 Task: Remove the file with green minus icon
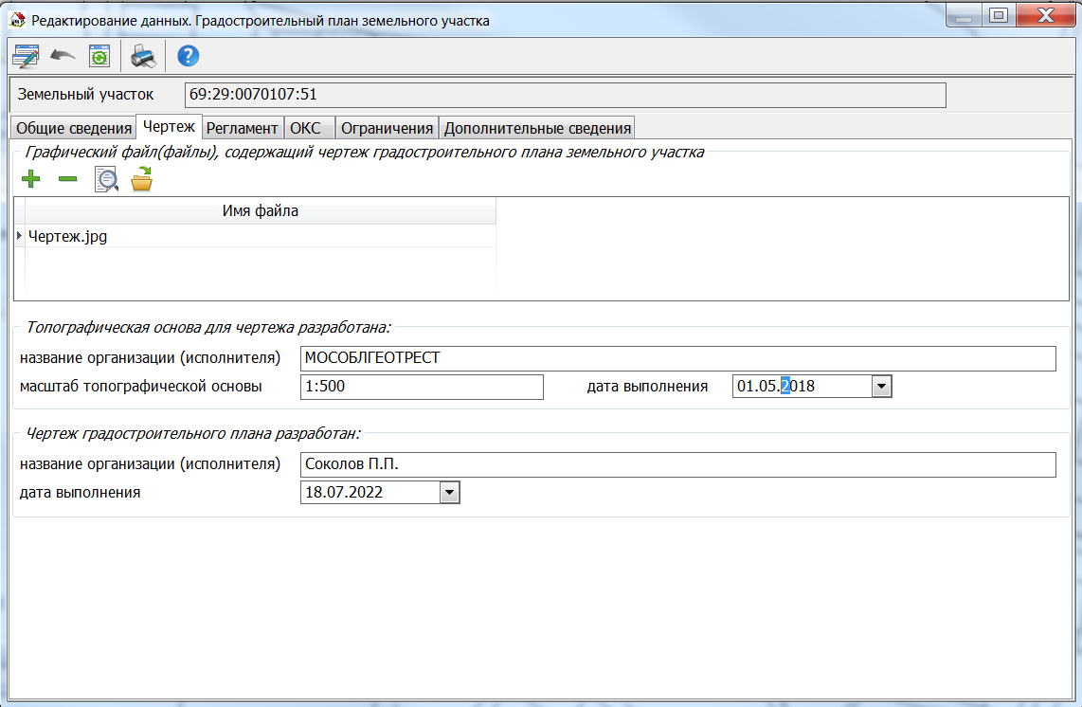67,179
